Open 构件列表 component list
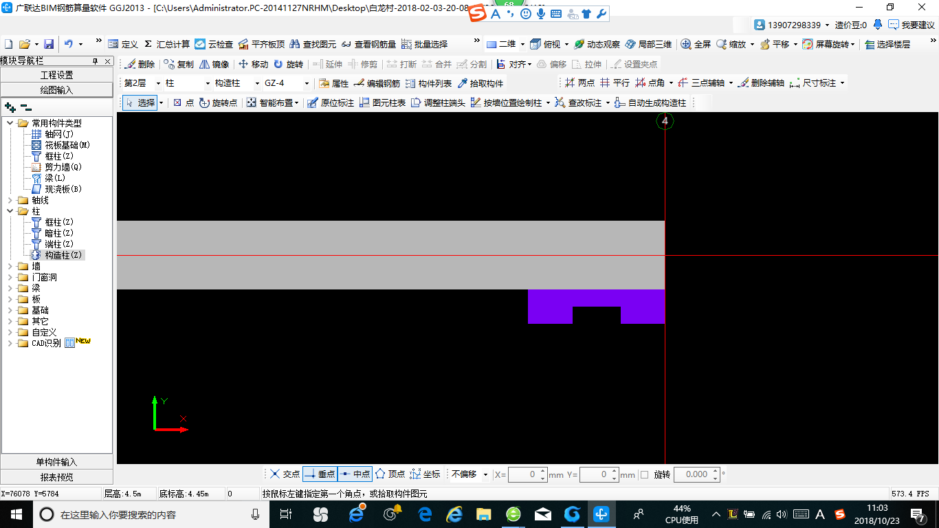The width and height of the screenshot is (939, 528). click(428, 83)
